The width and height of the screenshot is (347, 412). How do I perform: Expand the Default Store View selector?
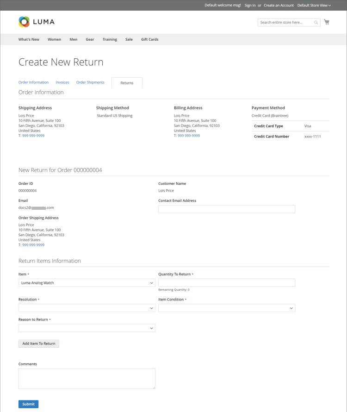coord(314,5)
